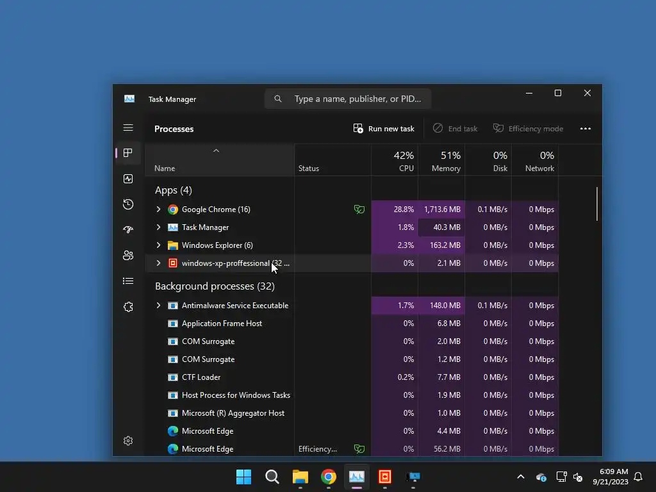Click the Background processes (32) heading
The height and width of the screenshot is (492, 656).
(x=215, y=286)
